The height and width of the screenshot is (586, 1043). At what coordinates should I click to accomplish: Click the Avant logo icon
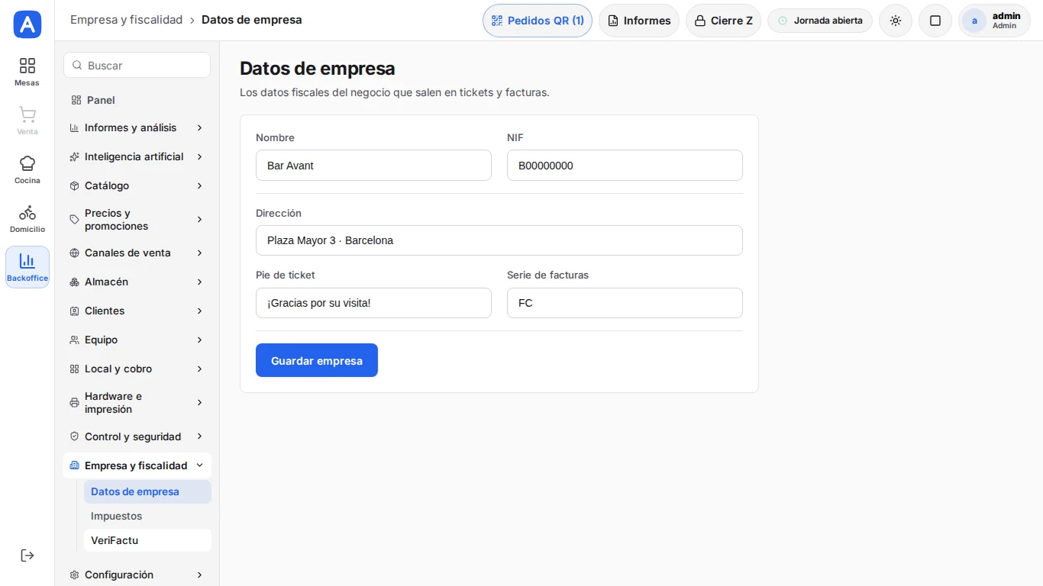coord(27,24)
